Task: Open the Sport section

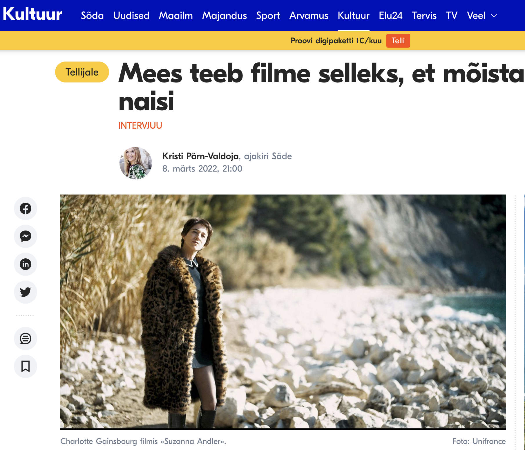Action: click(268, 16)
